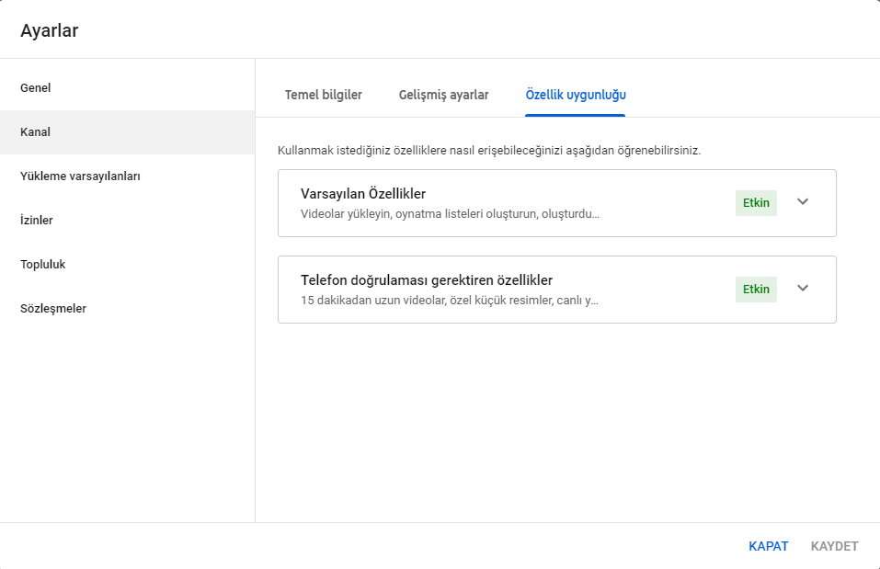Open the İzinler sidebar item
The height and width of the screenshot is (569, 880).
pos(37,221)
